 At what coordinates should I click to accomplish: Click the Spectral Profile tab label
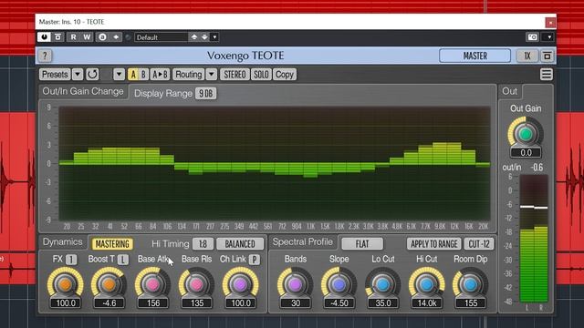point(302,242)
